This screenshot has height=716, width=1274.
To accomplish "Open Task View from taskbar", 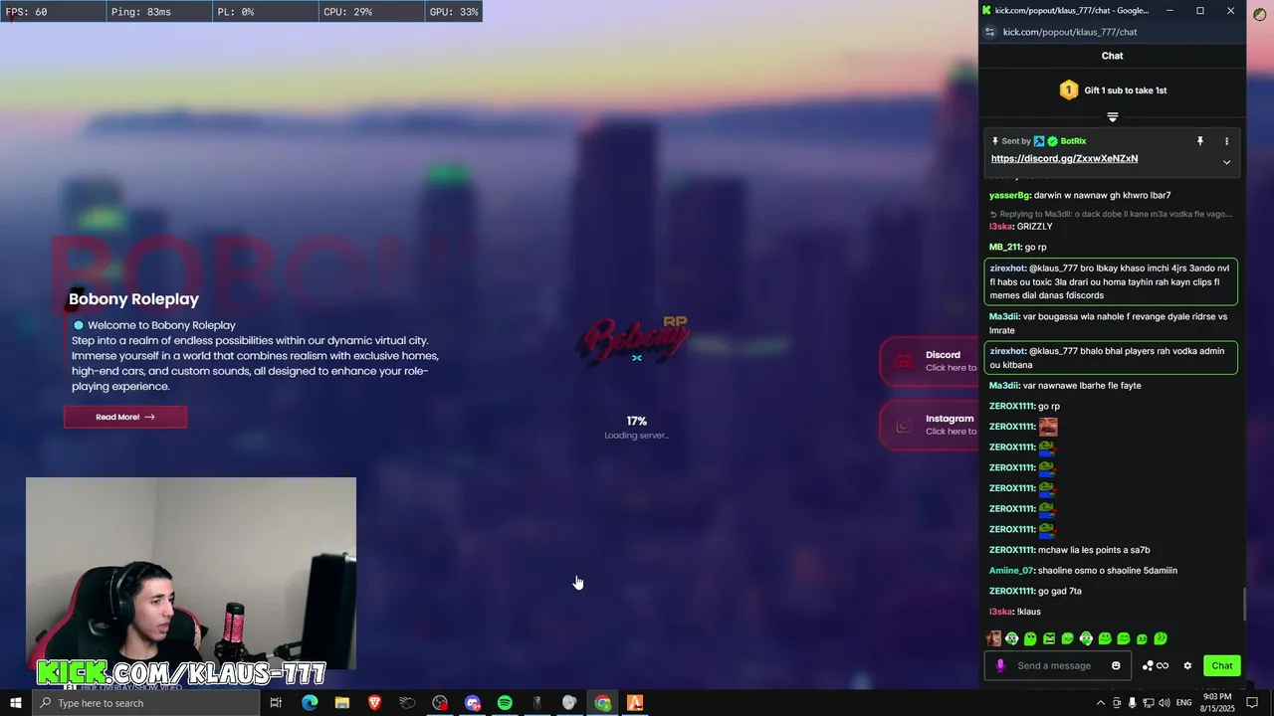I will pyautogui.click(x=276, y=703).
